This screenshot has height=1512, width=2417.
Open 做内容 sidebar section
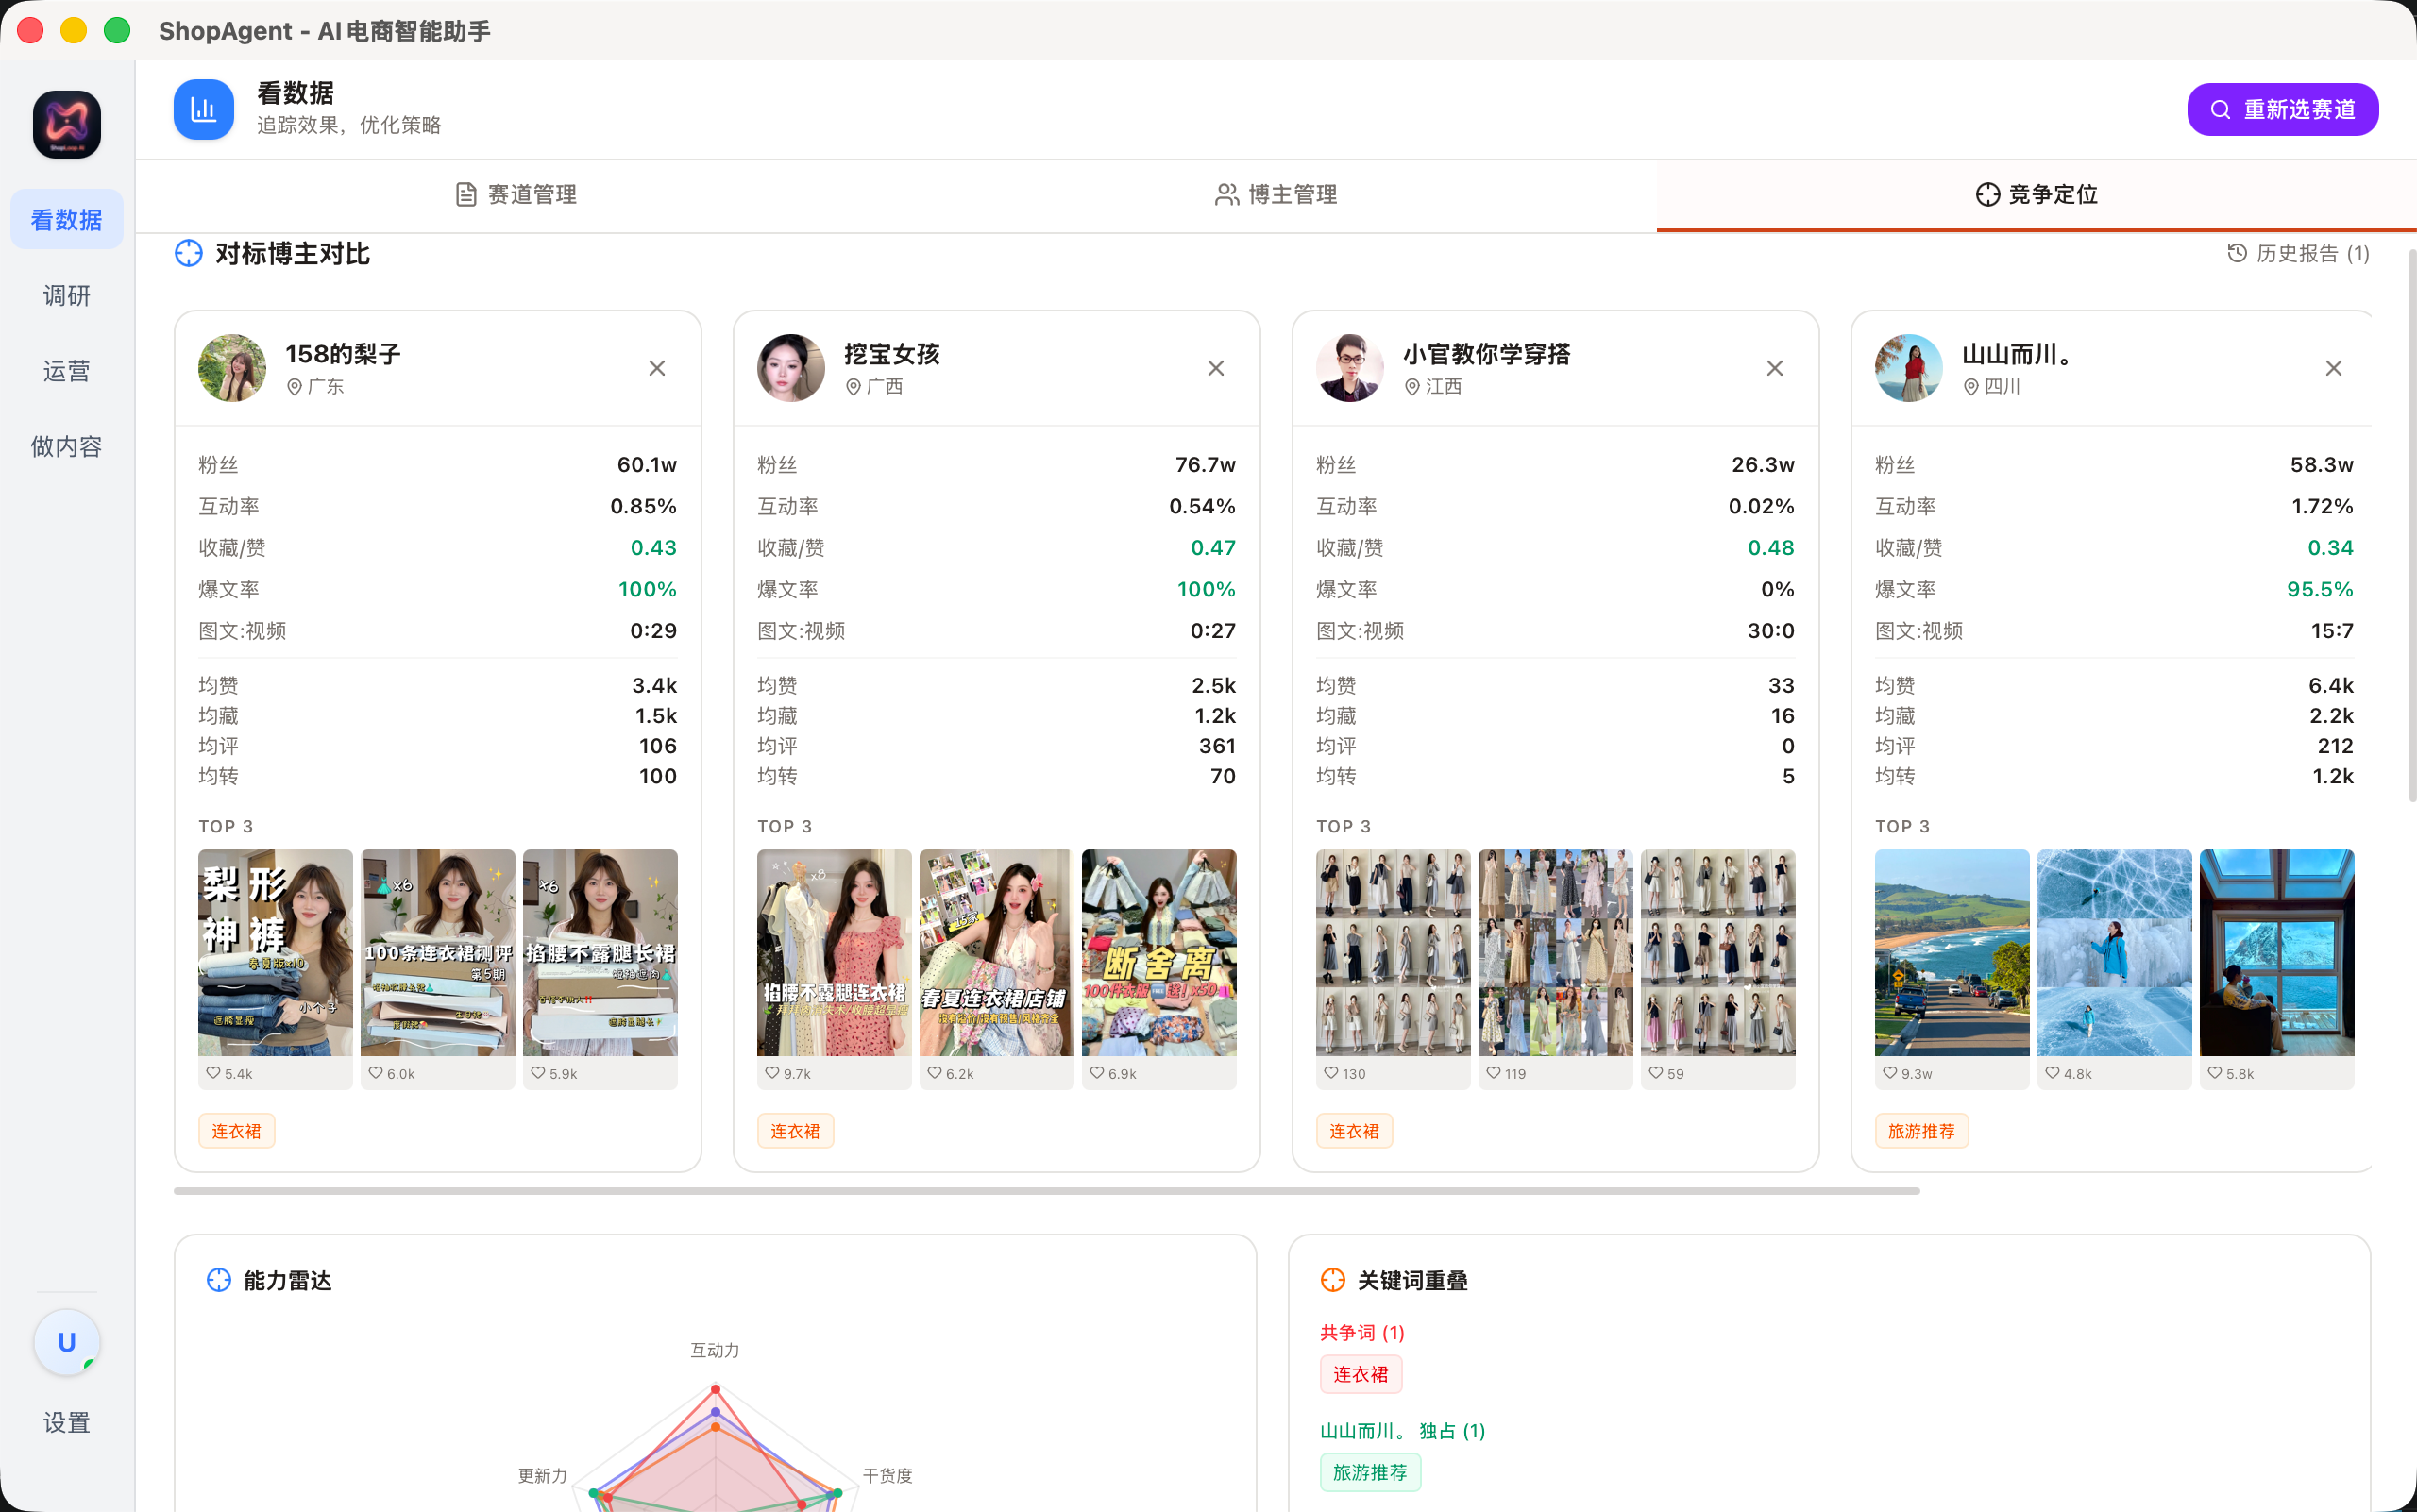[66, 446]
